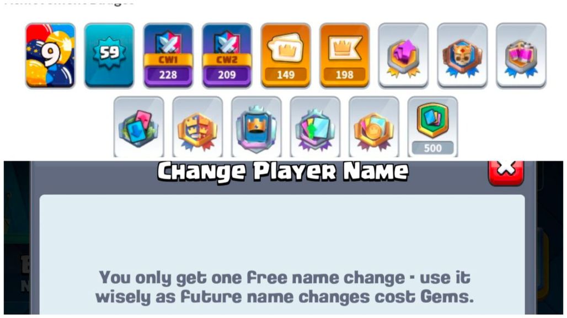Open the blue and pink cards badge
This screenshot has width=567, height=318.
pyautogui.click(x=139, y=127)
